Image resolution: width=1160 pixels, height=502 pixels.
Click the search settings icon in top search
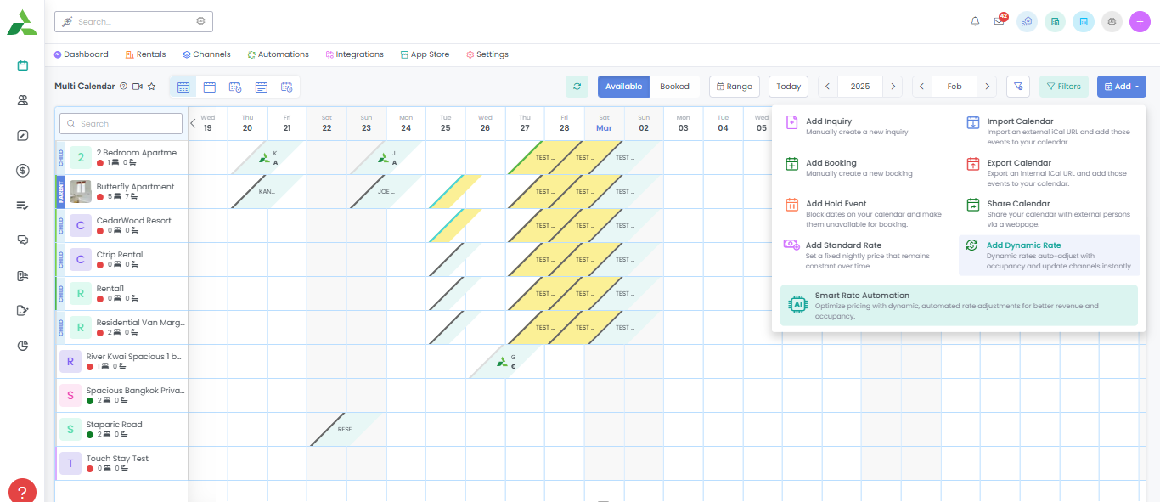pyautogui.click(x=200, y=21)
